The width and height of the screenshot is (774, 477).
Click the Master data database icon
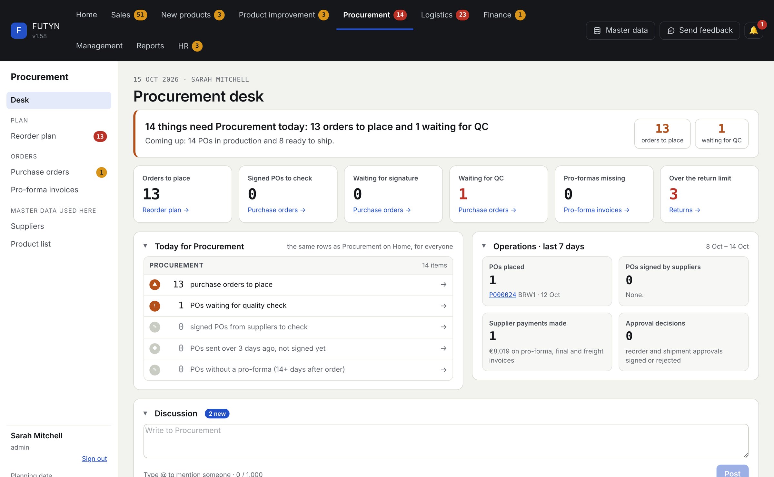coord(597,31)
